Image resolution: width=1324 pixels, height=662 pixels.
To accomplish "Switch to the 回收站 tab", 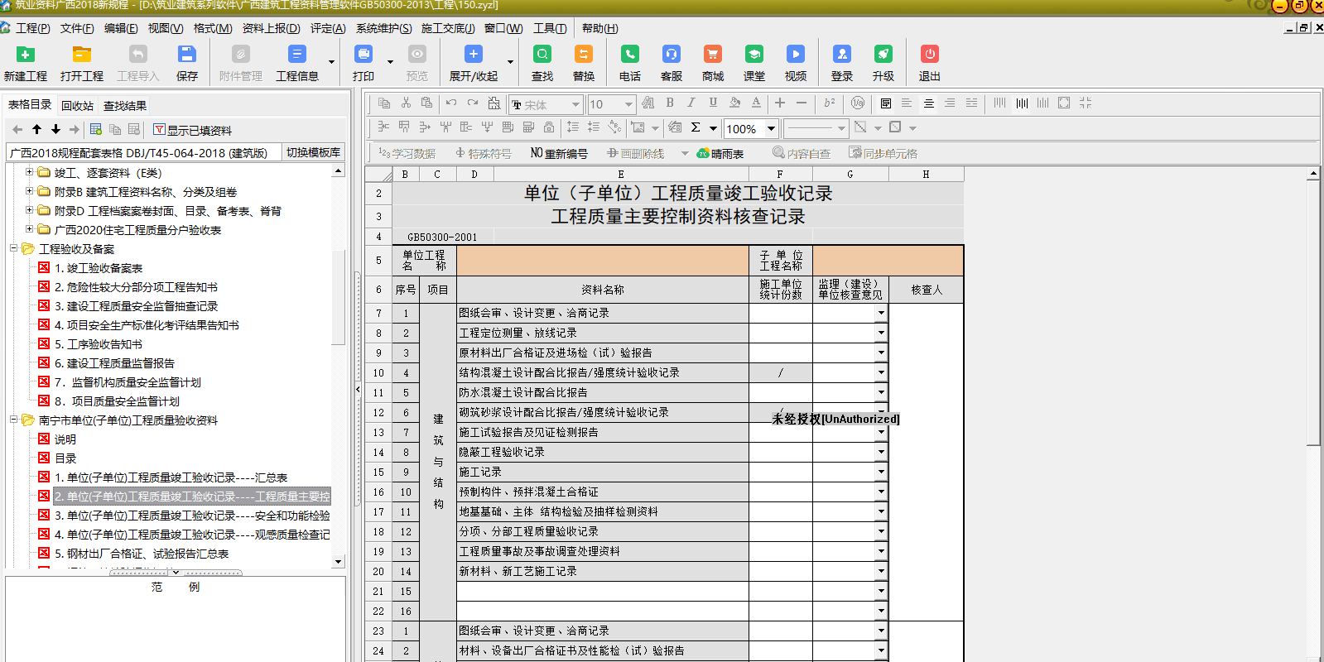I will (77, 106).
